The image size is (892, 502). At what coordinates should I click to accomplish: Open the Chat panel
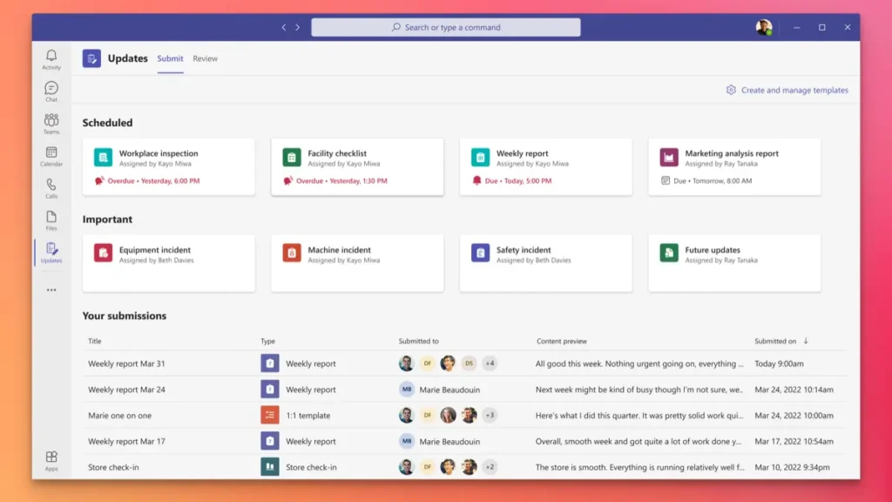pos(51,90)
